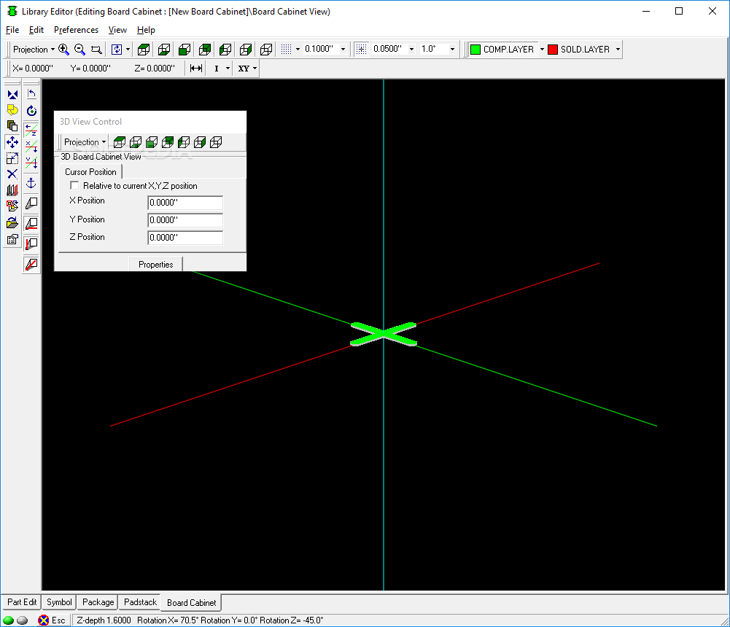Select the mirror bow-tie tool in left toolbar
Viewport: 730px width, 627px height.
coord(12,95)
